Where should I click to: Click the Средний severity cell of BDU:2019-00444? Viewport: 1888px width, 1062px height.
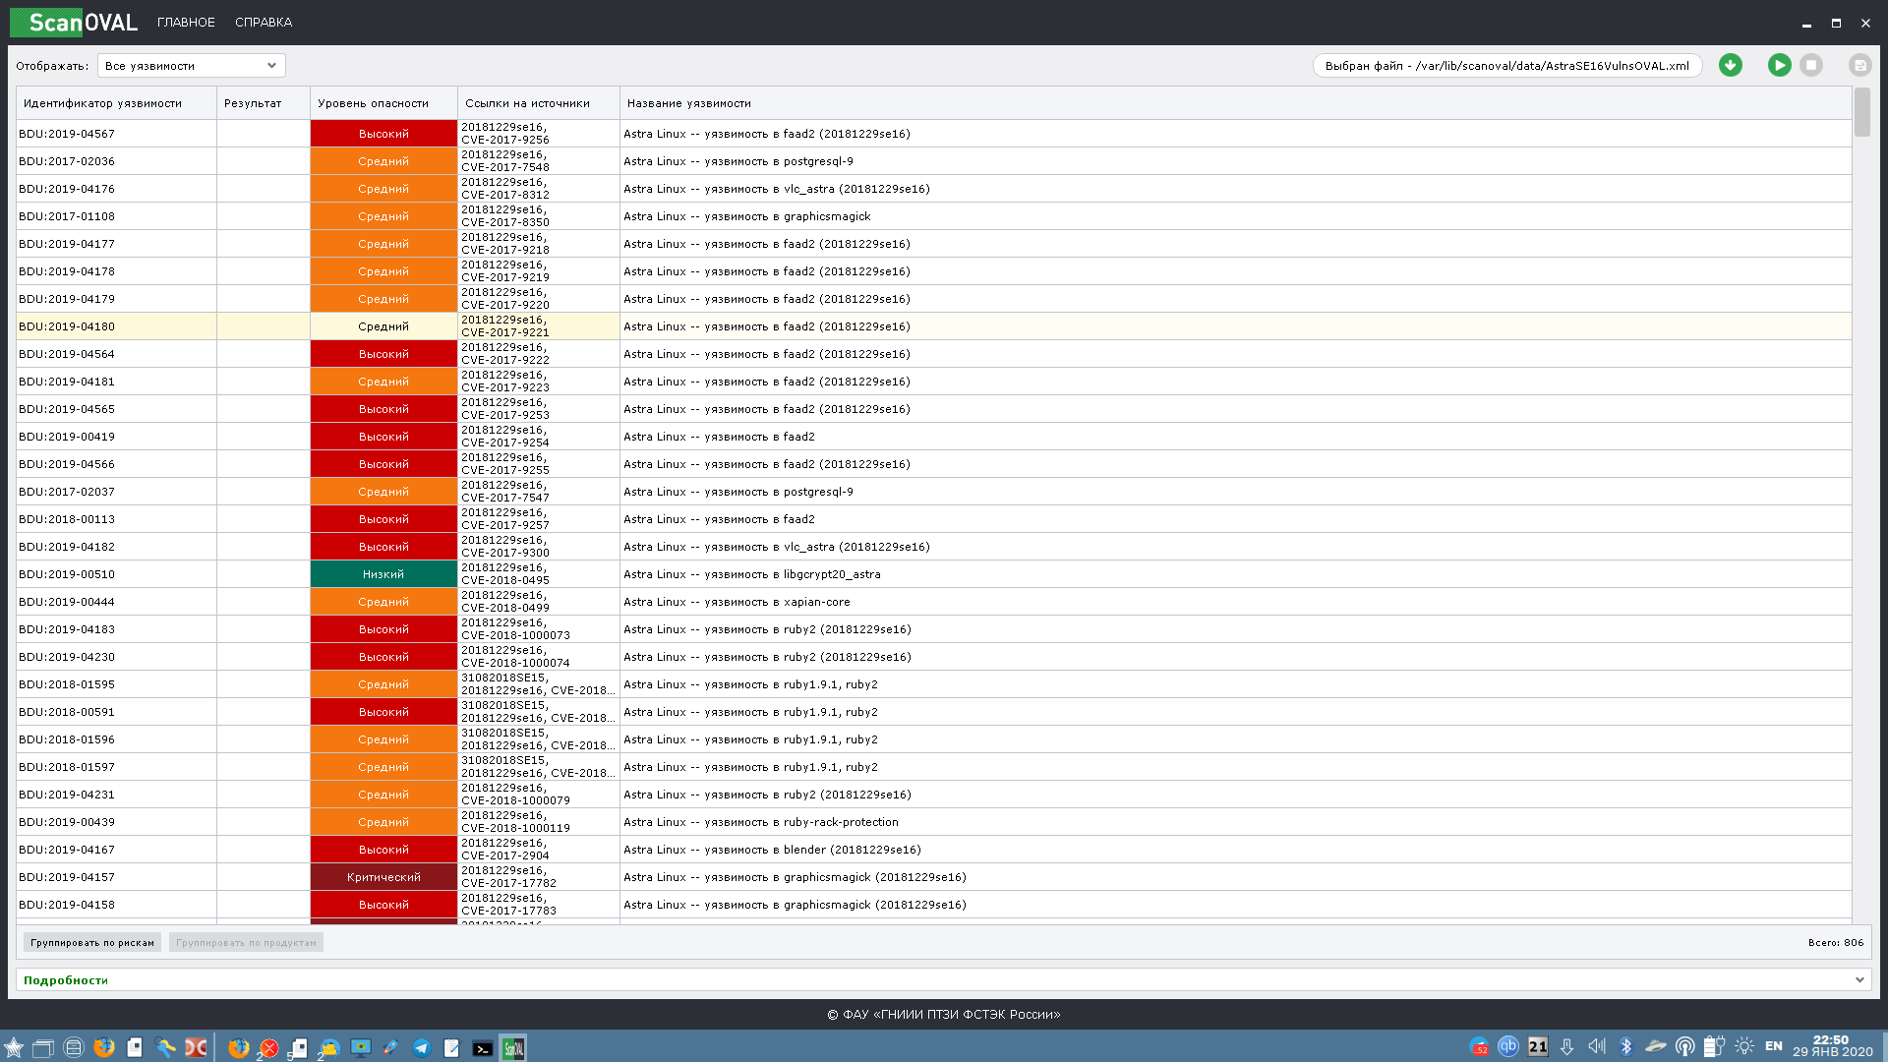coord(383,602)
